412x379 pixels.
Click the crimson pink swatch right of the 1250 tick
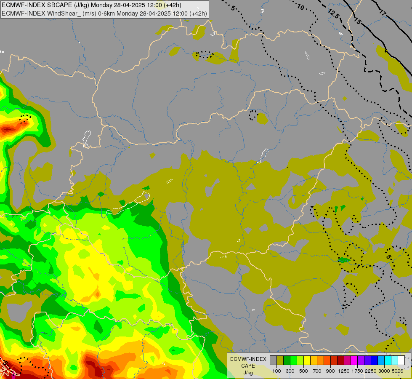point(347,360)
